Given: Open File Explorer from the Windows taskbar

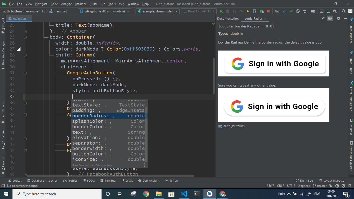Looking at the screenshot, I should pos(159,194).
